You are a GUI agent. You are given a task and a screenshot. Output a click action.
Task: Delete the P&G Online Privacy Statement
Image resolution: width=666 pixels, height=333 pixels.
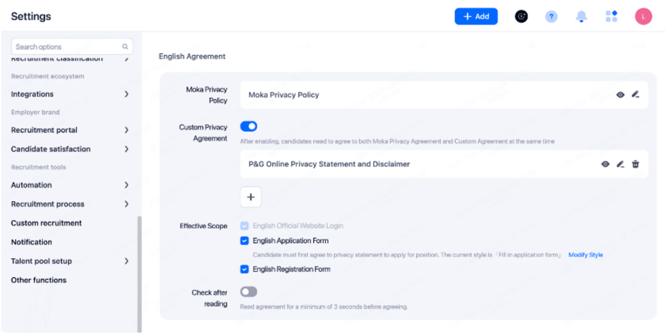[x=635, y=164]
